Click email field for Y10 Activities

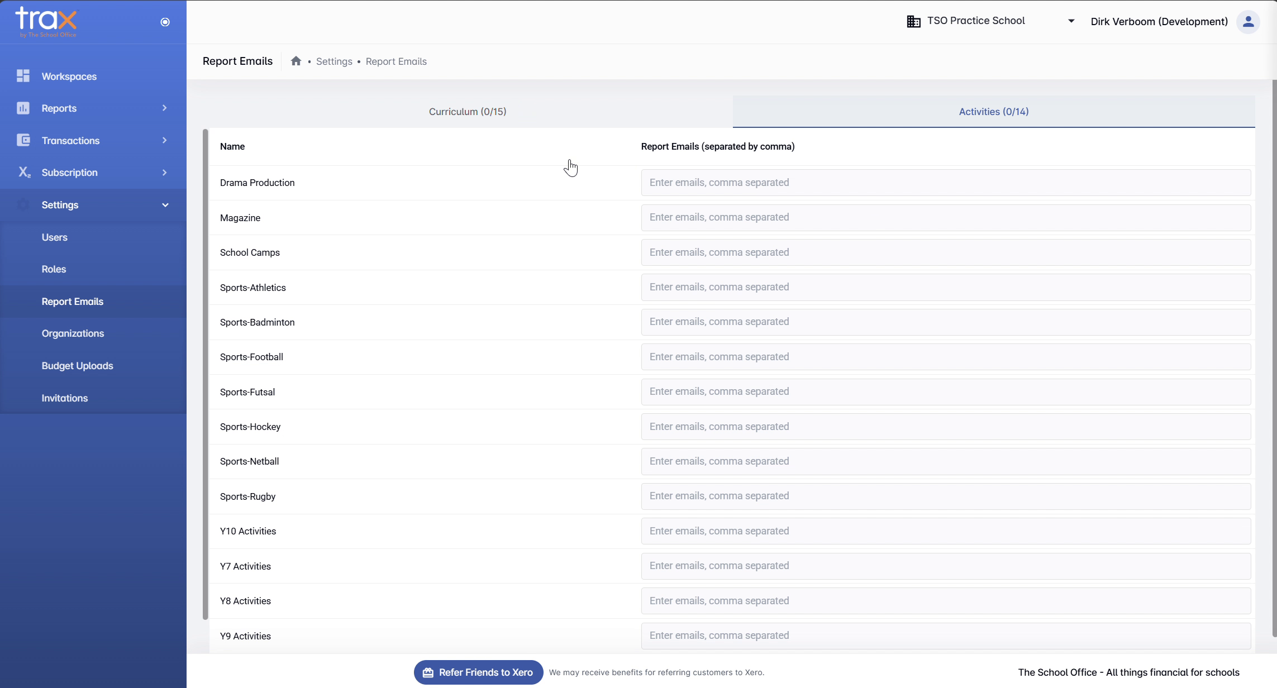pos(946,531)
